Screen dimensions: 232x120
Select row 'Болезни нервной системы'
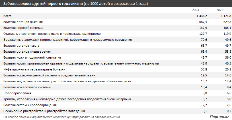click(x=23, y=28)
